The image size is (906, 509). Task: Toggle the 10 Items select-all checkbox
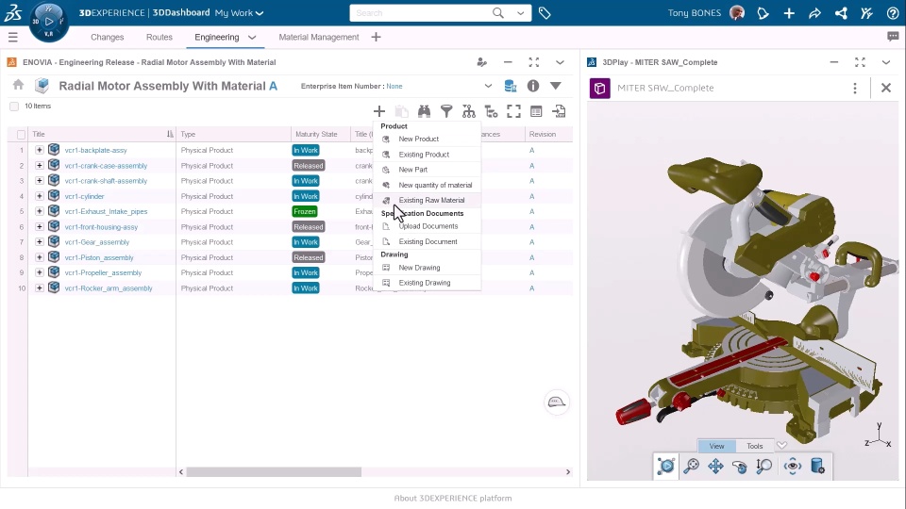click(14, 107)
